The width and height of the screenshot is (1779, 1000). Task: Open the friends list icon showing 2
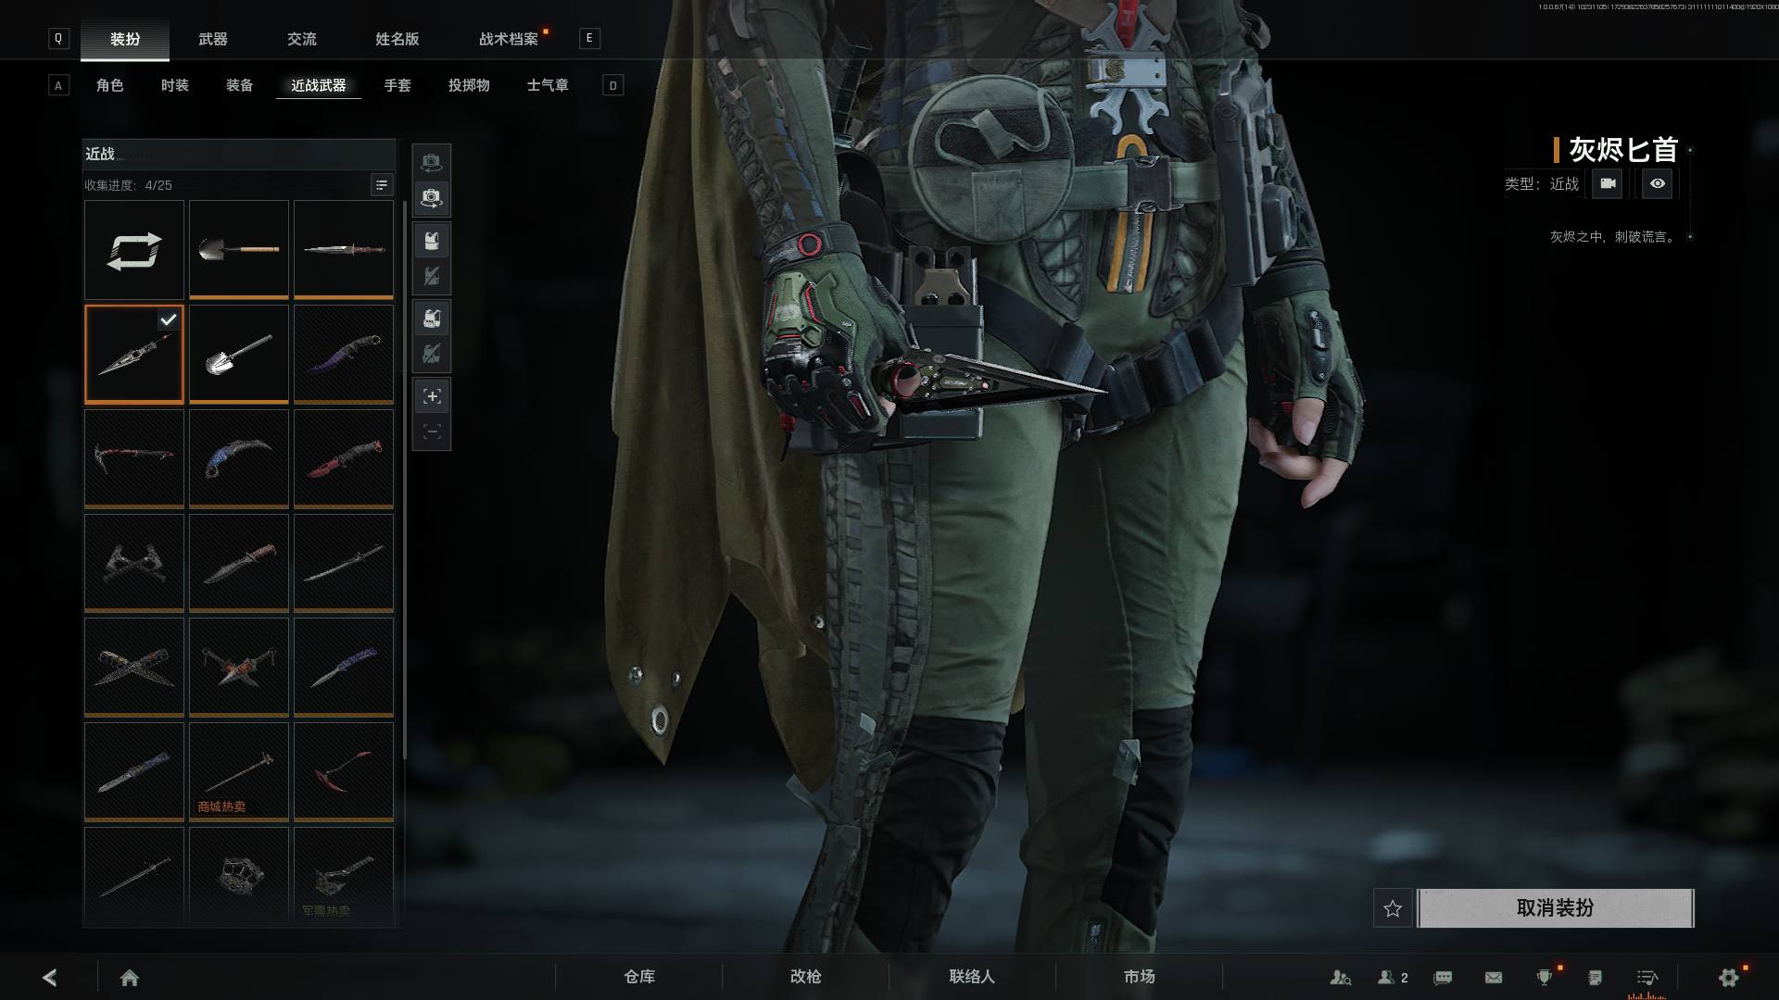pyautogui.click(x=1393, y=977)
